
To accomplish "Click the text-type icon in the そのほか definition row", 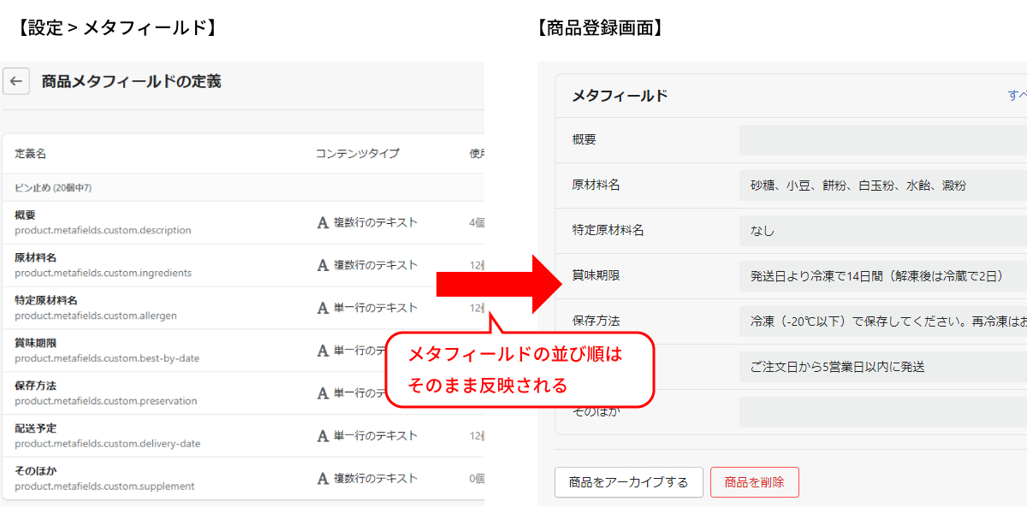I will 323,479.
